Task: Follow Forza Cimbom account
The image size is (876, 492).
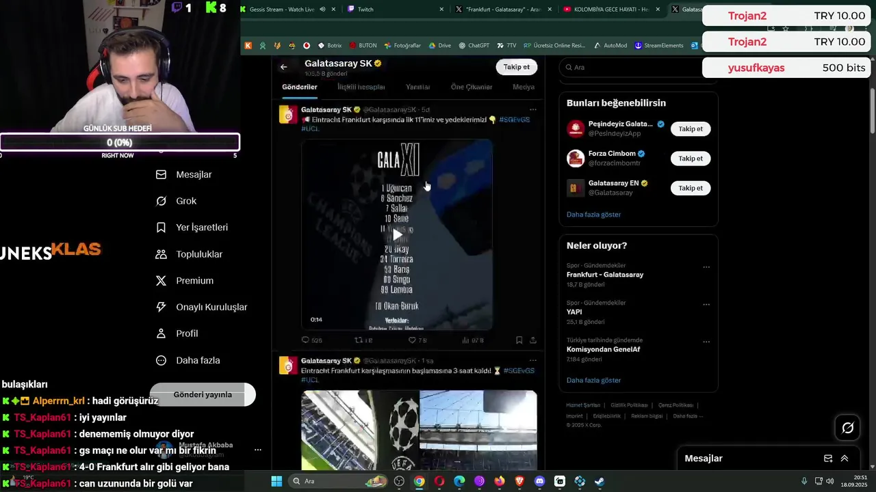Action: tap(691, 159)
